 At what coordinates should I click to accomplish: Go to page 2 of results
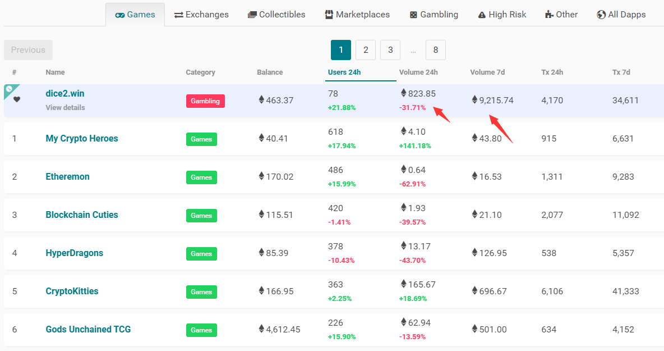point(366,50)
